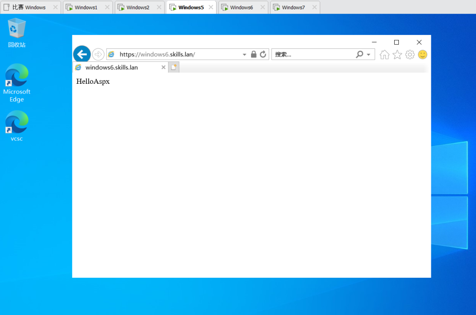Viewport: 476px width, 315px height.
Task: Click the magnifier search icon
Action: pyautogui.click(x=359, y=54)
